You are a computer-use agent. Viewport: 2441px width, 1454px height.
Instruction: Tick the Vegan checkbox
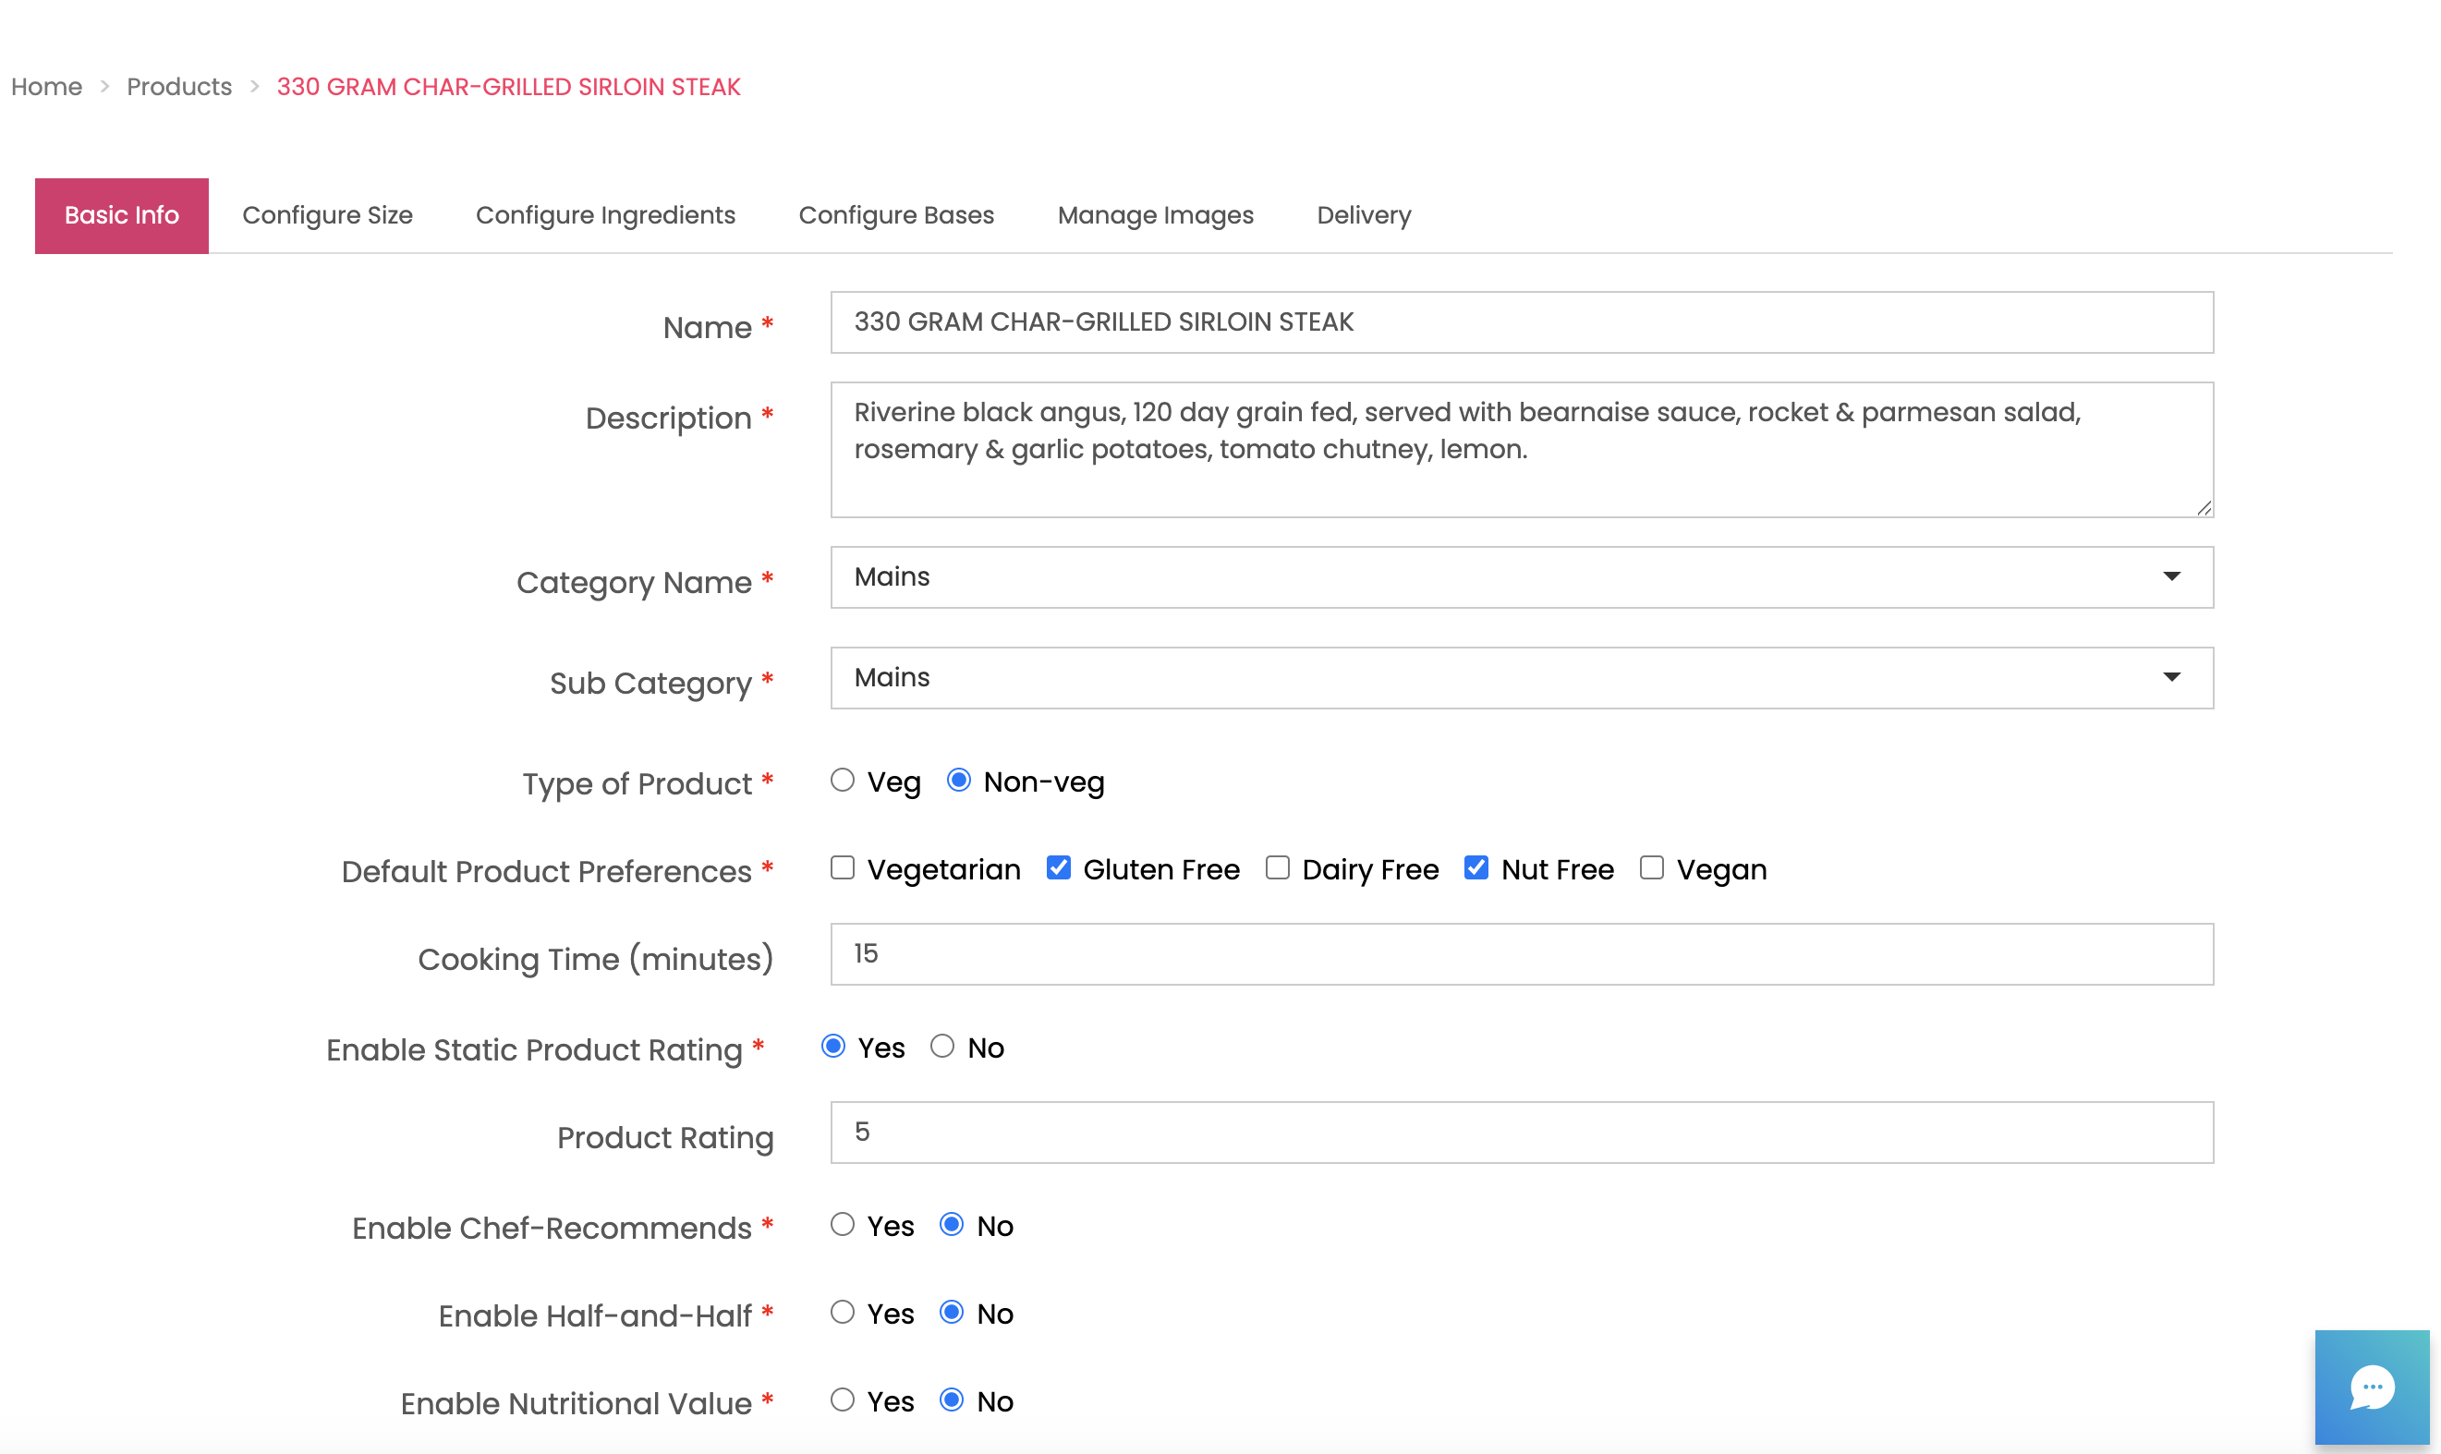pos(1651,868)
